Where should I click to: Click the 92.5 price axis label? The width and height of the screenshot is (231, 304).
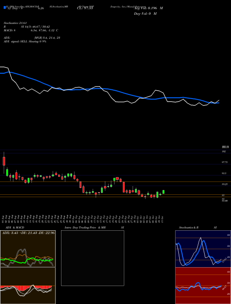(224, 173)
